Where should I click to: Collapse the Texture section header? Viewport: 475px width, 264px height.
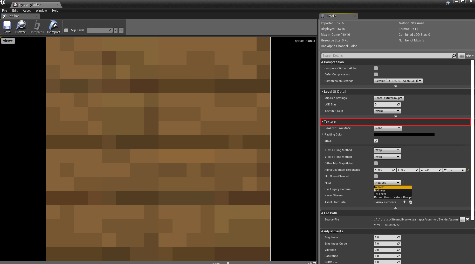(x=322, y=122)
